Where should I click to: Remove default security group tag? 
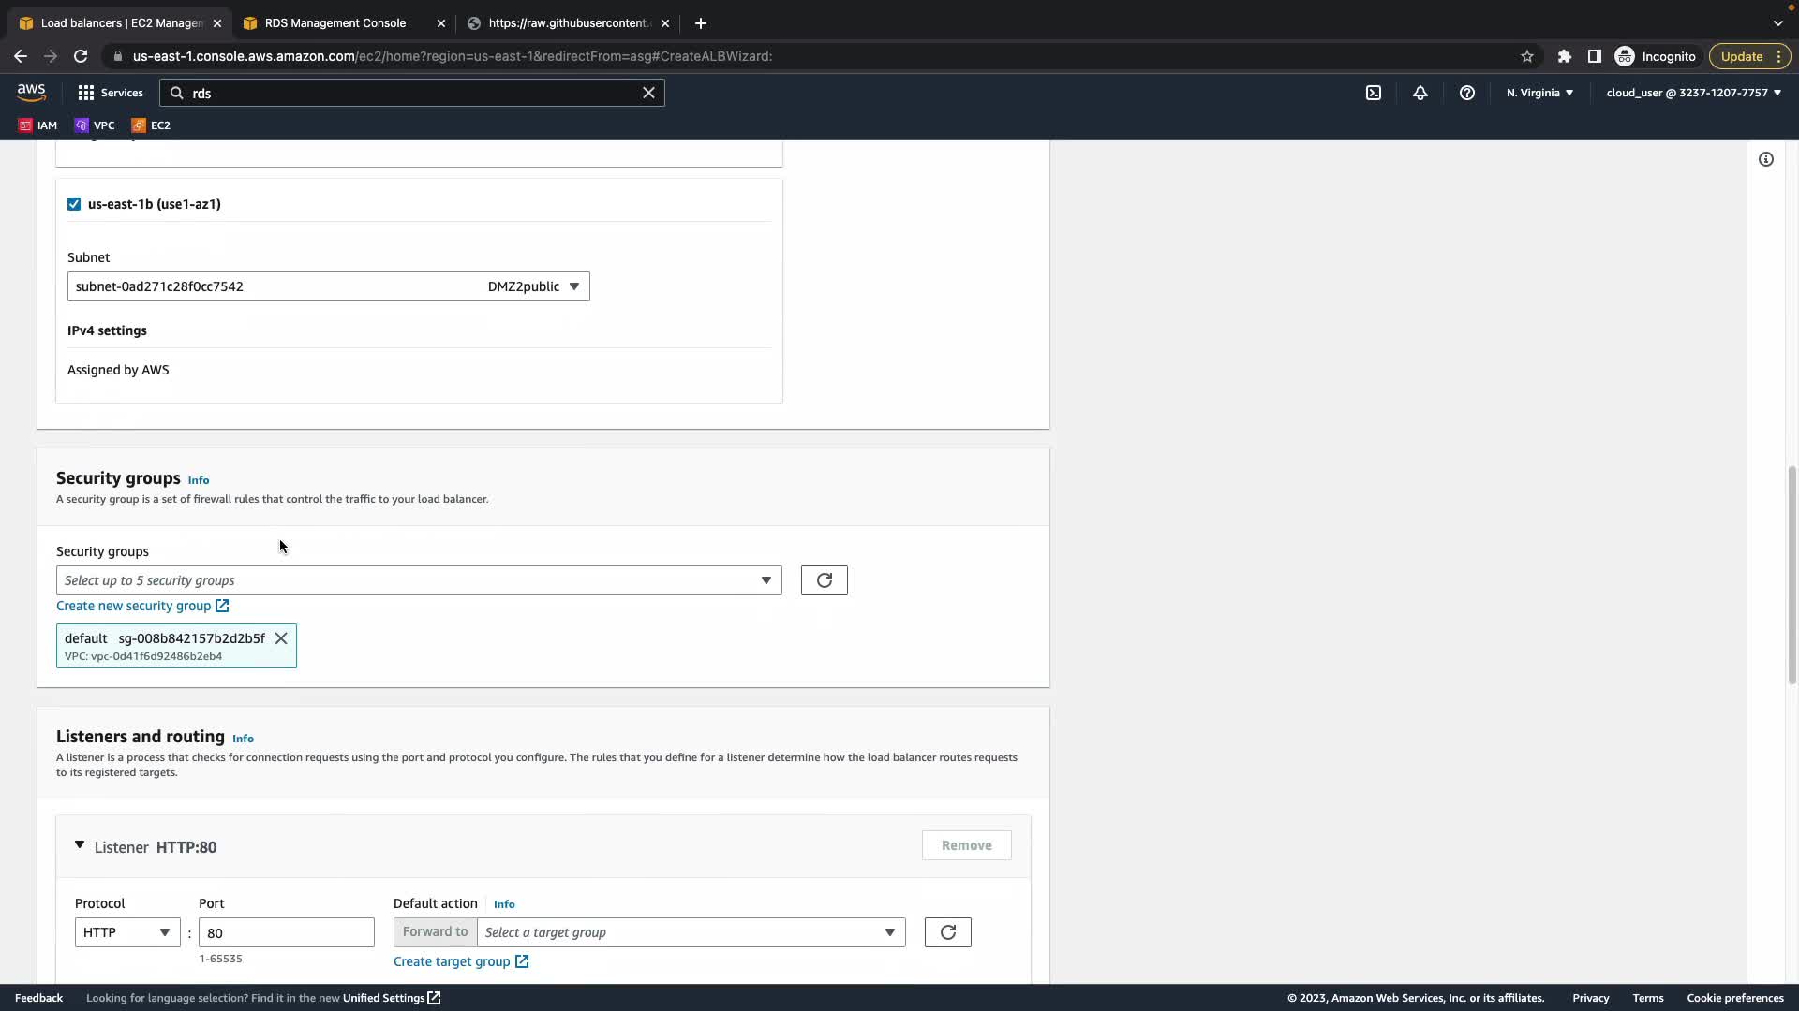click(281, 638)
